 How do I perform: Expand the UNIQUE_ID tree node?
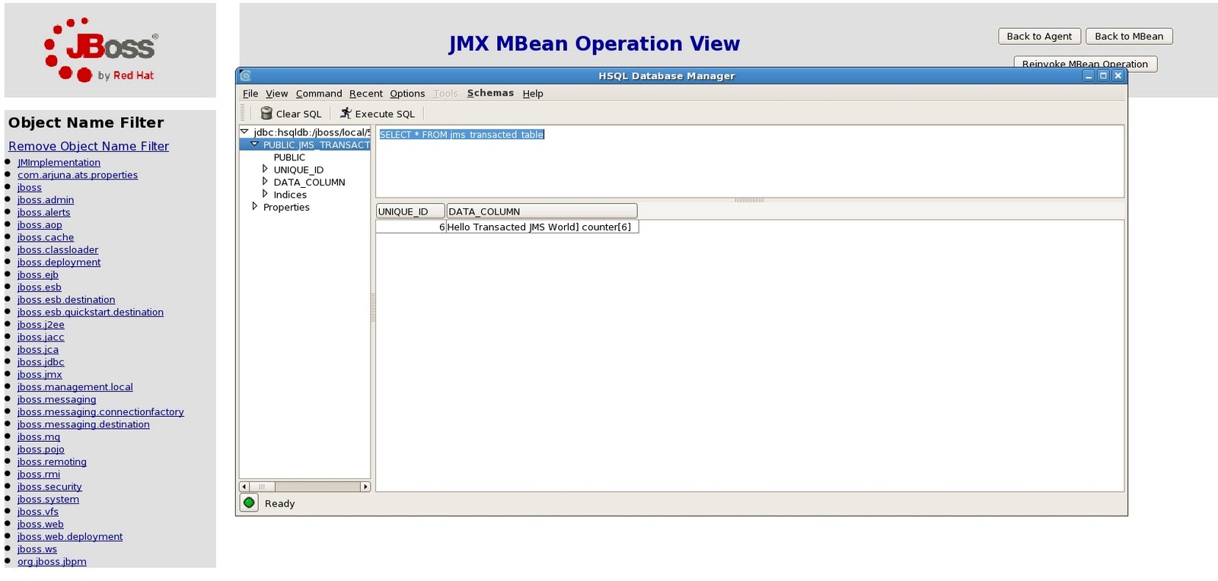tap(265, 169)
